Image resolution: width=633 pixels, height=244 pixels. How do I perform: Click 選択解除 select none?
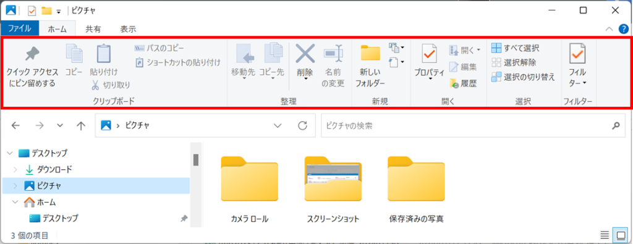pos(514,62)
